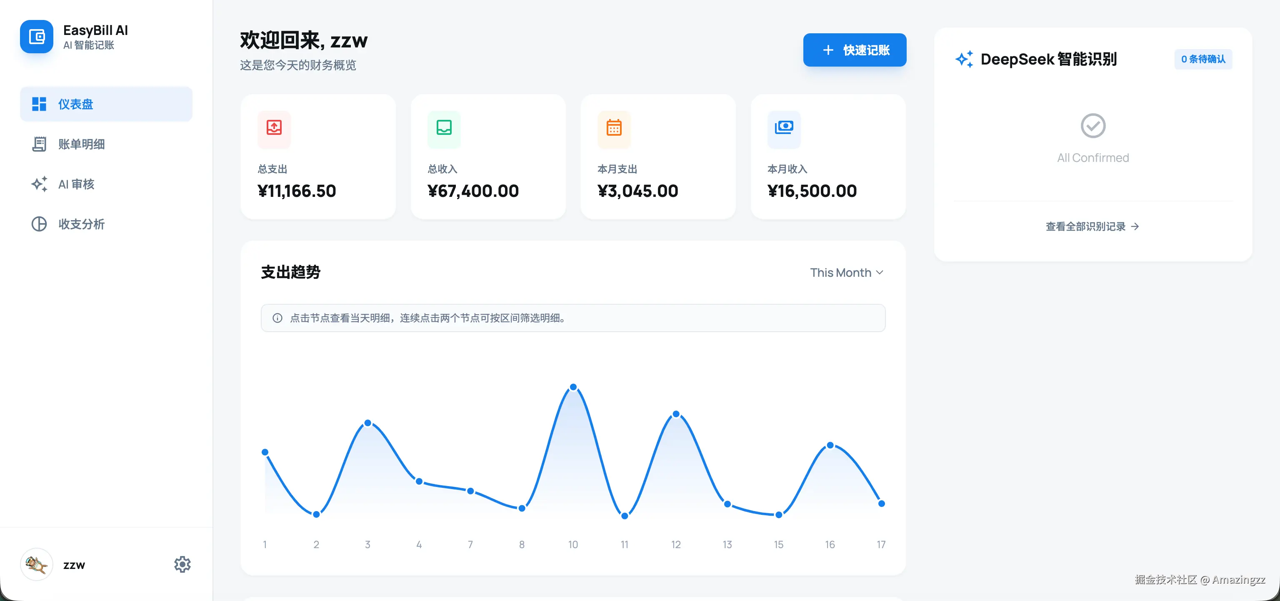This screenshot has height=601, width=1280.
Task: Click the All Confirmed checkmark icon
Action: [1092, 126]
